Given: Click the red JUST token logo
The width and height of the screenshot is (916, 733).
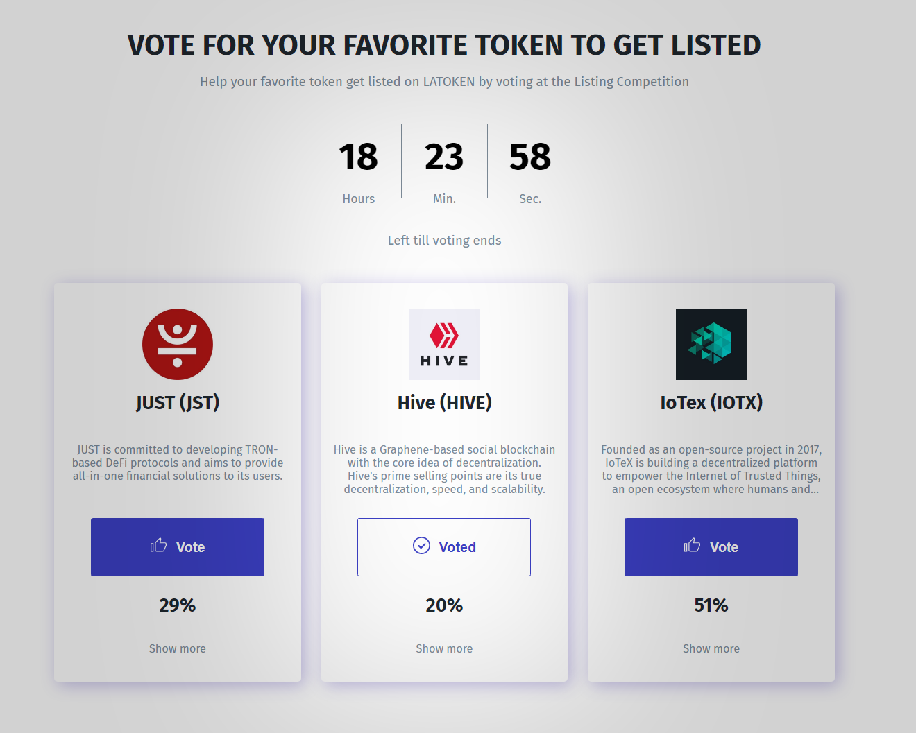Looking at the screenshot, I should (x=178, y=344).
